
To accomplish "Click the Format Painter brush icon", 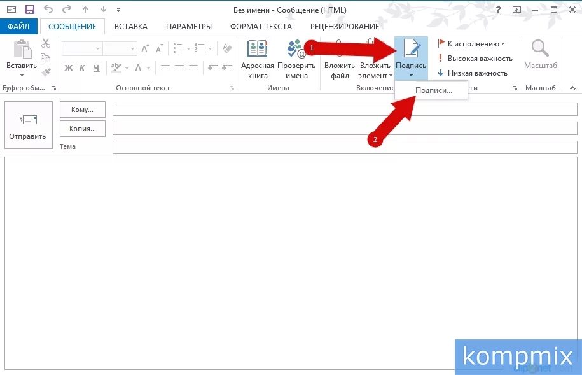I will coord(46,72).
